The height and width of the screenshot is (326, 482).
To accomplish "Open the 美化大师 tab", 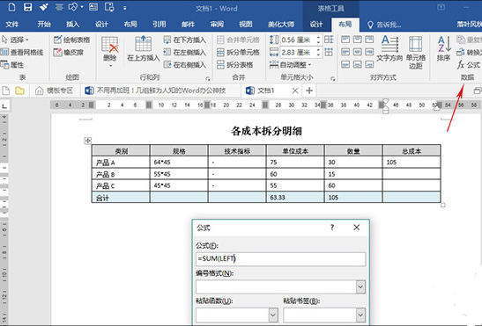I will [x=281, y=25].
